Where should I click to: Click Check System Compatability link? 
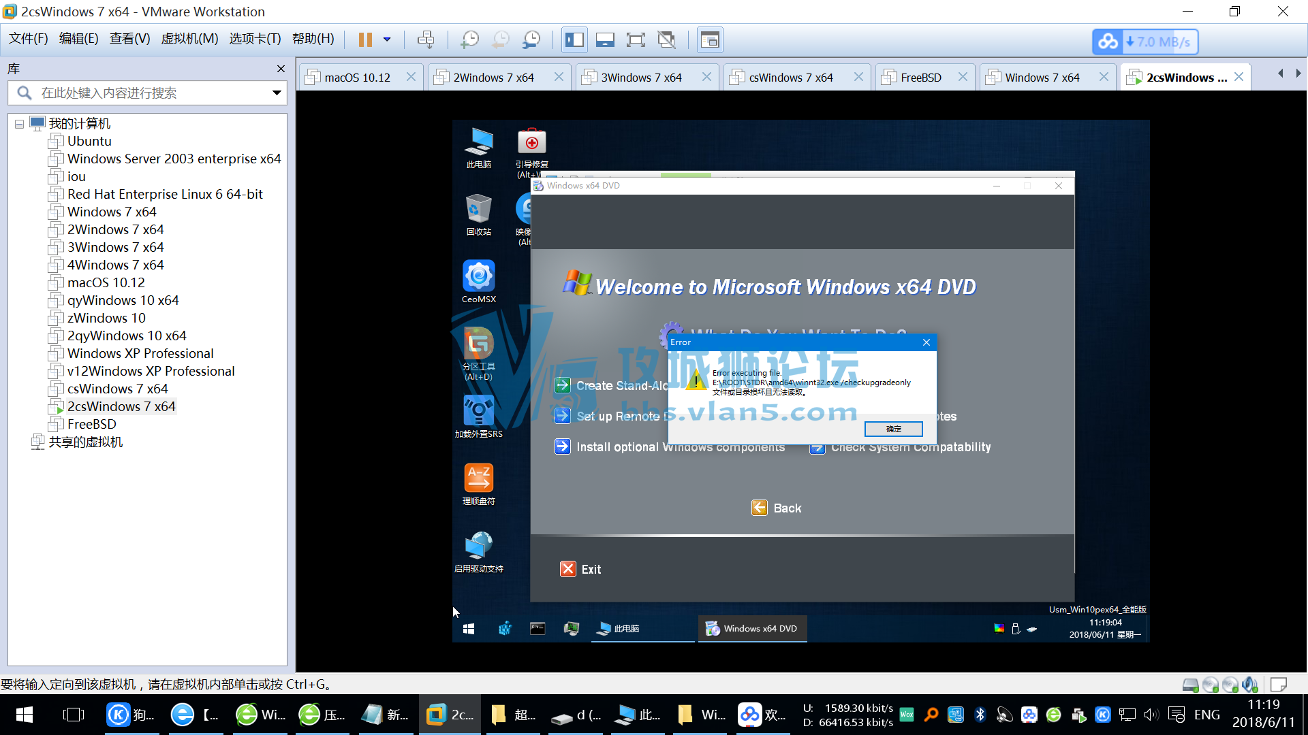click(x=910, y=447)
